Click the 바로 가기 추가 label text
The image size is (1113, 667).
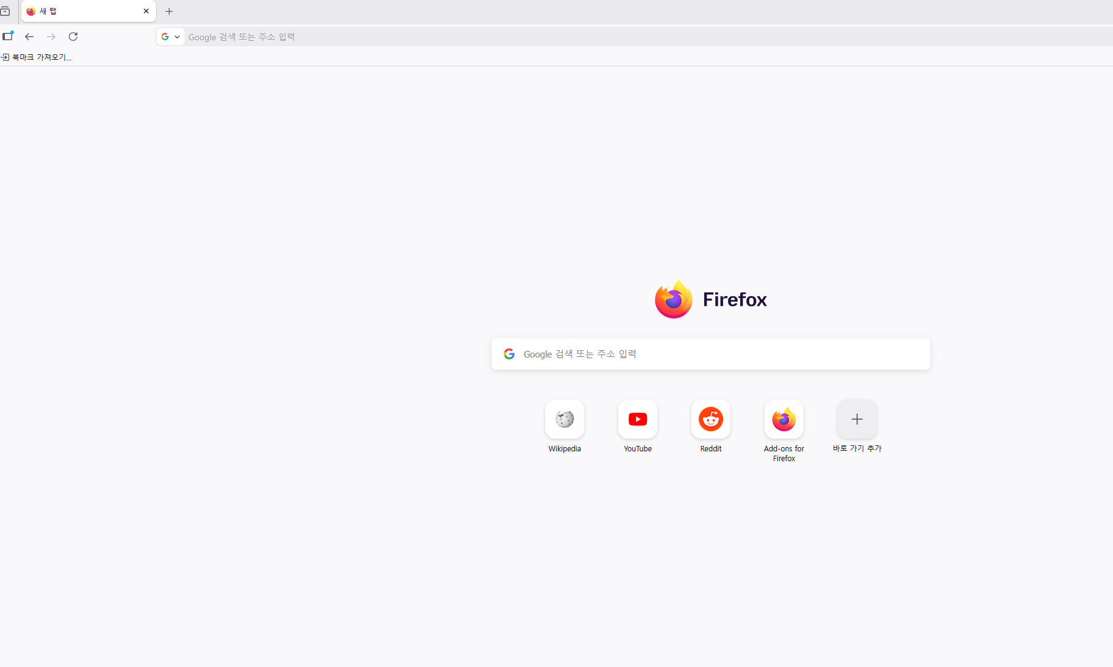tap(857, 448)
